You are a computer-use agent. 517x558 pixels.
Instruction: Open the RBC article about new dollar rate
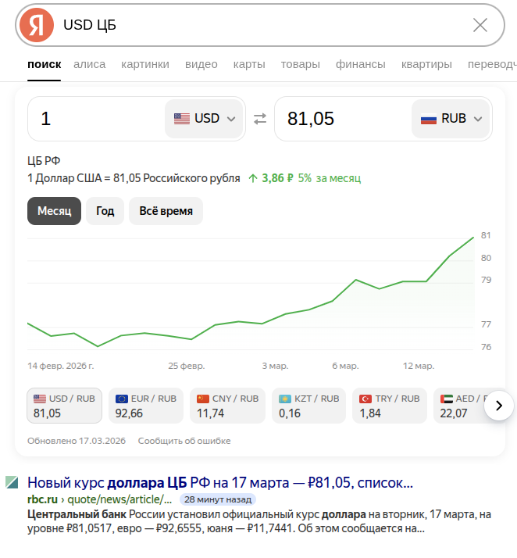220,482
